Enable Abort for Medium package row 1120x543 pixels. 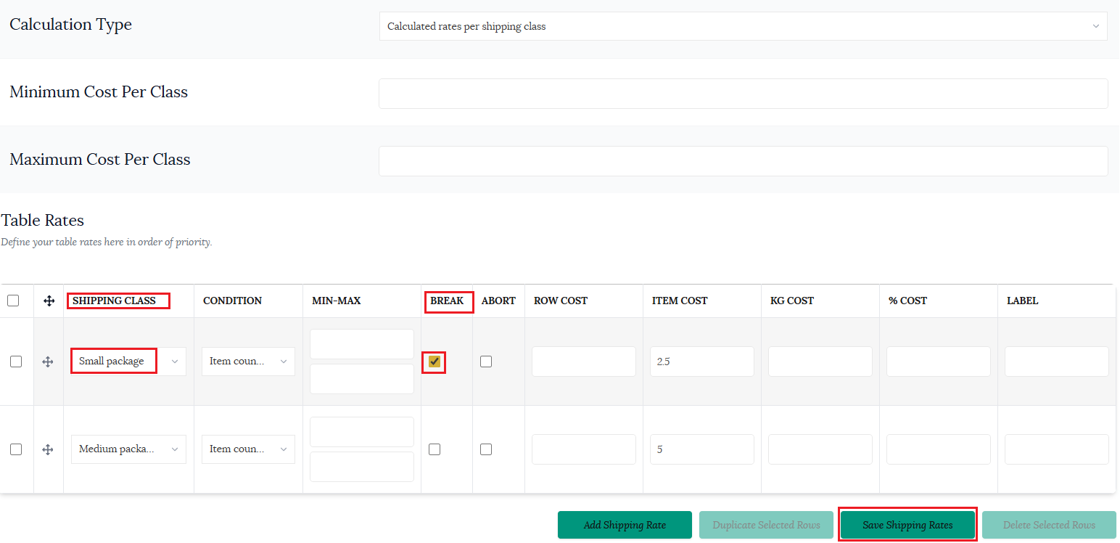[486, 449]
